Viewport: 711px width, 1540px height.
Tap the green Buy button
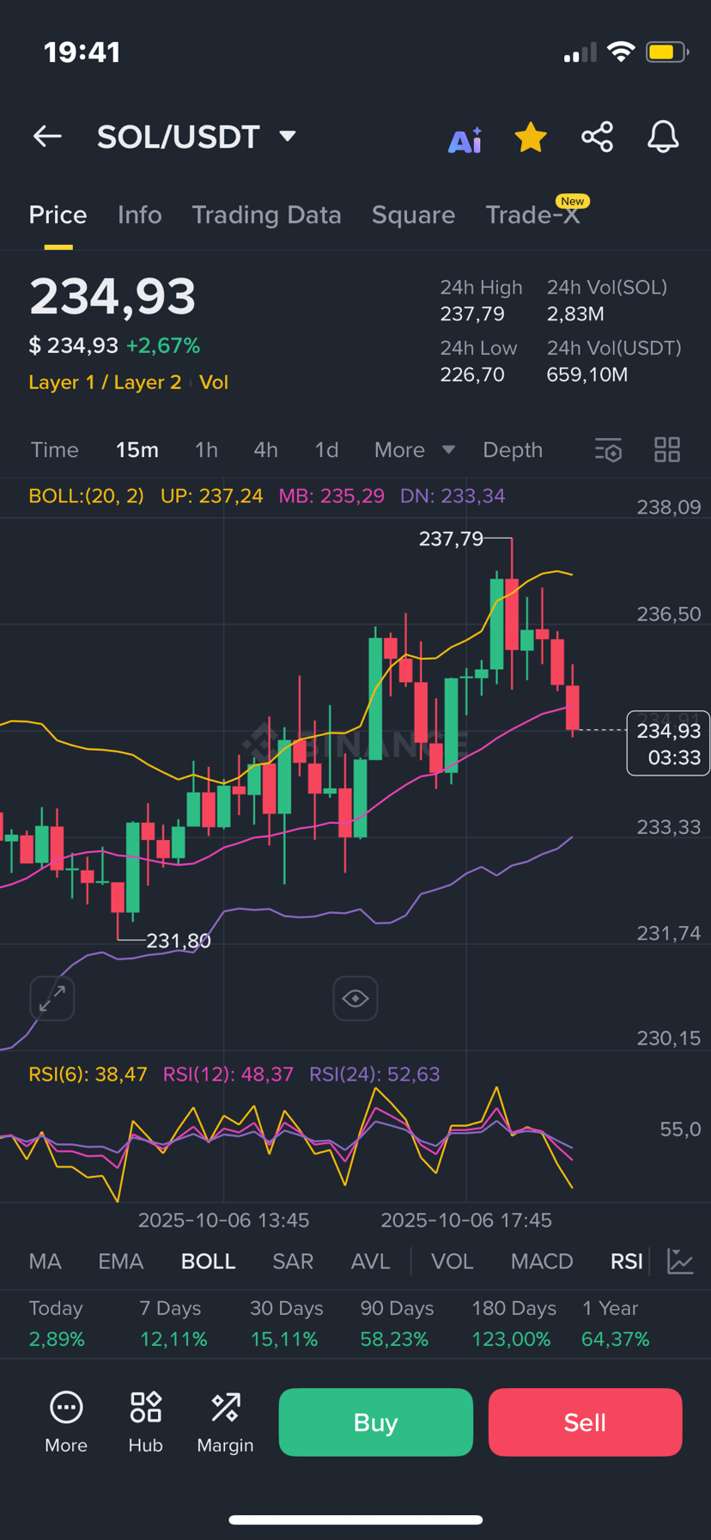[x=376, y=1422]
